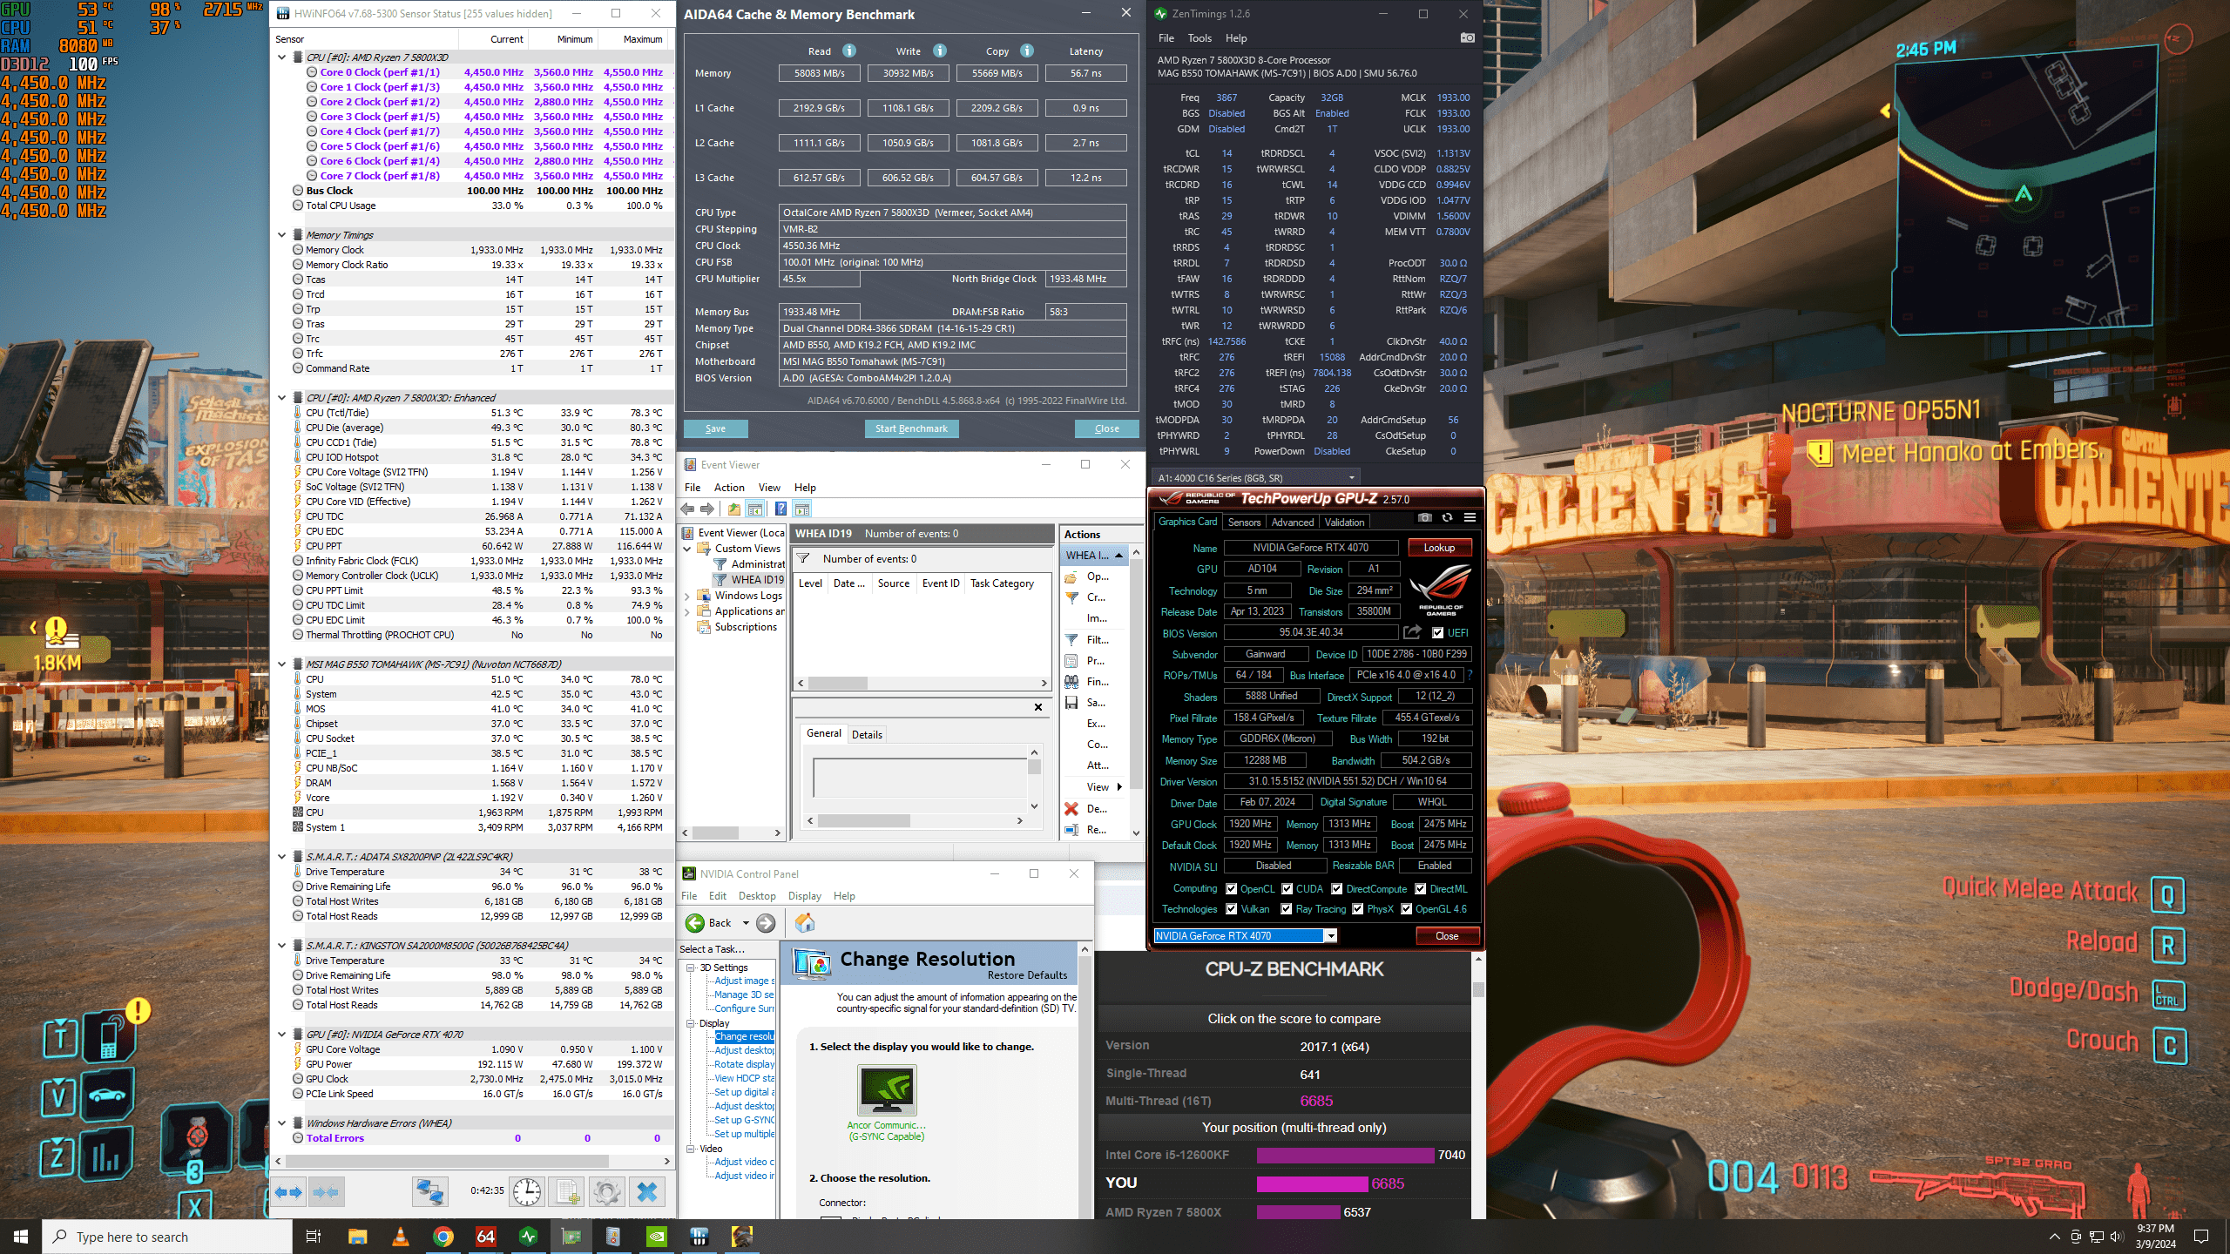Open Event Viewer Action menu
The width and height of the screenshot is (2230, 1254).
[x=729, y=488]
